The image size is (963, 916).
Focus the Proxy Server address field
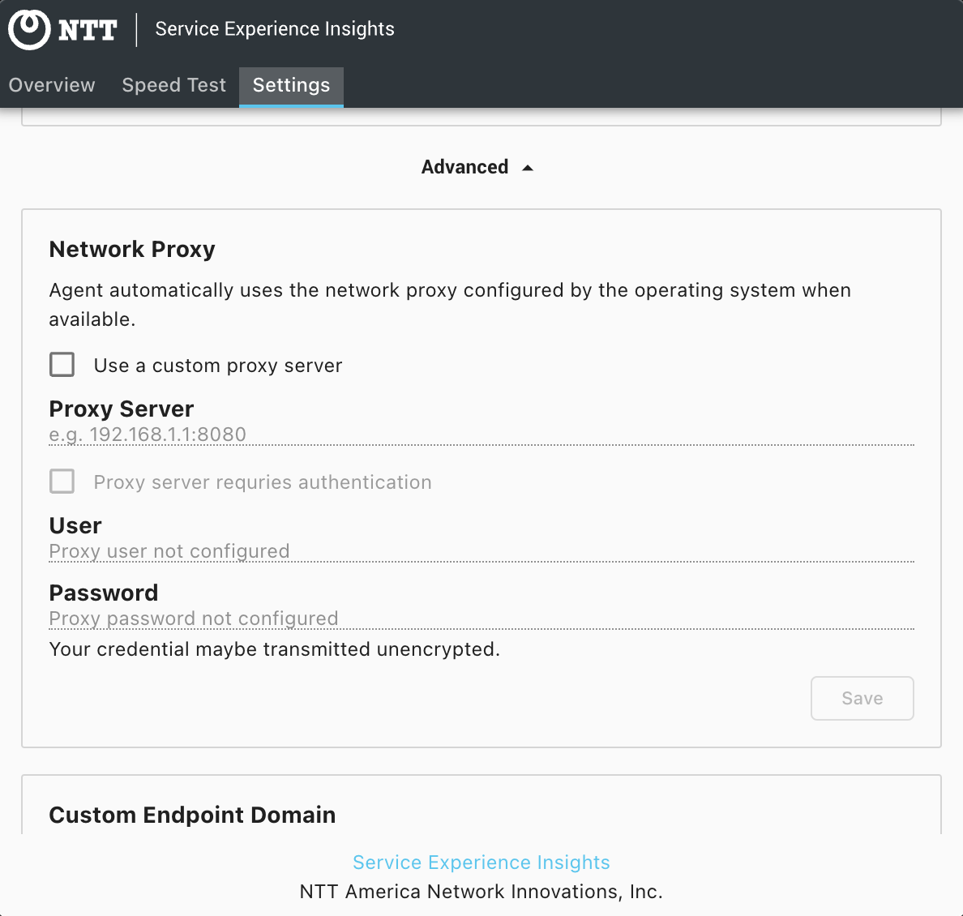481,434
